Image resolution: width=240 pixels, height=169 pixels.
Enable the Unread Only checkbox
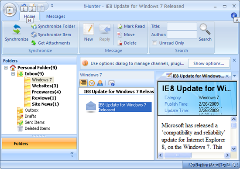click(154, 43)
